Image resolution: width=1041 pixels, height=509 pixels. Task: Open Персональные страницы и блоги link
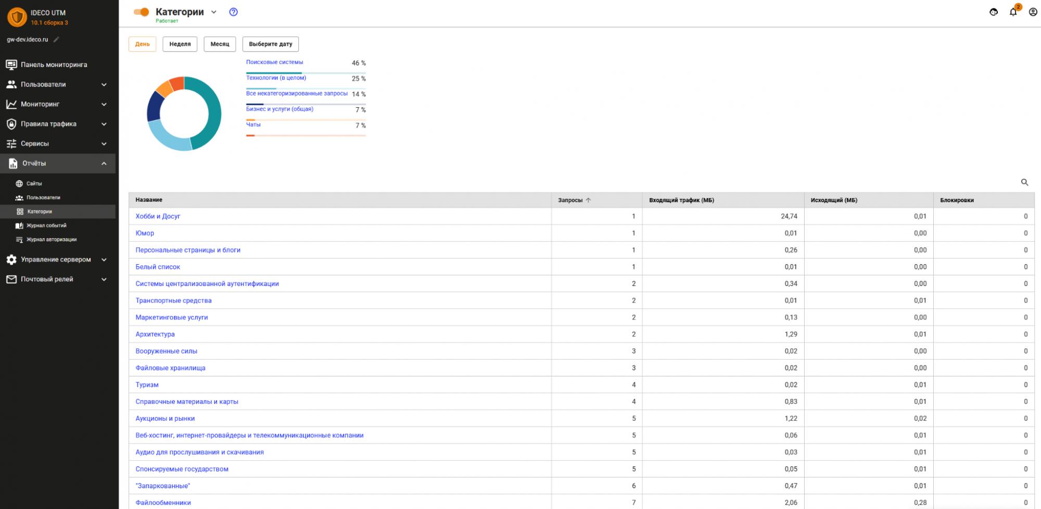point(188,250)
